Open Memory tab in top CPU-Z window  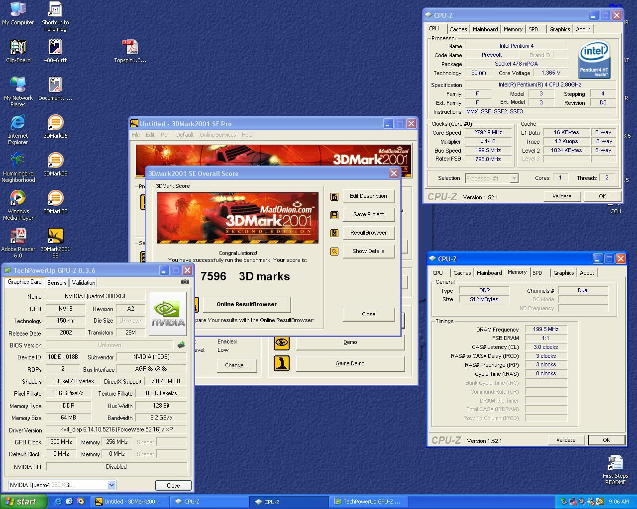(513, 29)
